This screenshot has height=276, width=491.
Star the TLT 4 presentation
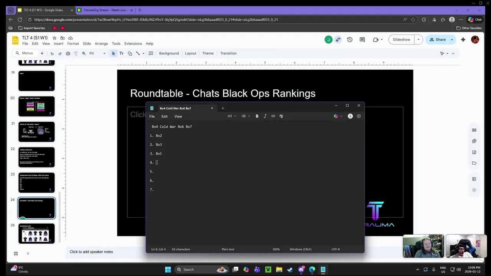point(54,38)
